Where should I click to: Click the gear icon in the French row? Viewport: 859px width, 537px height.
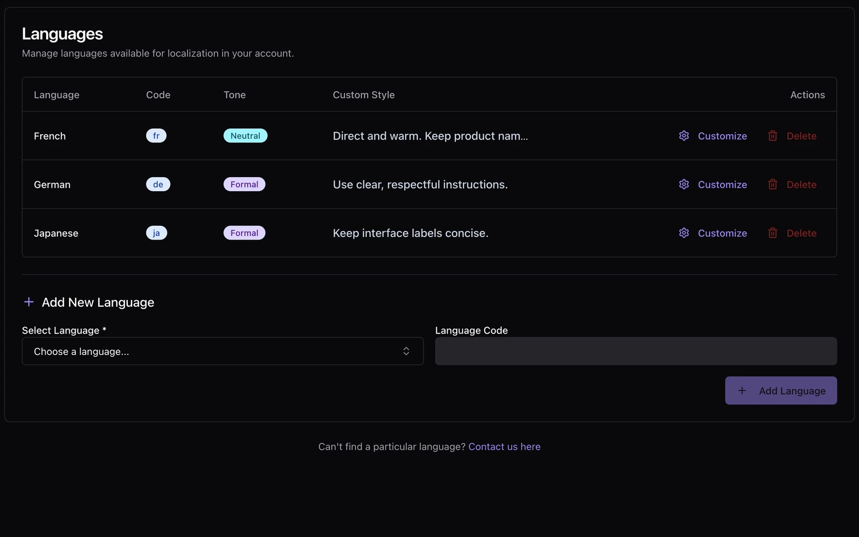[683, 136]
